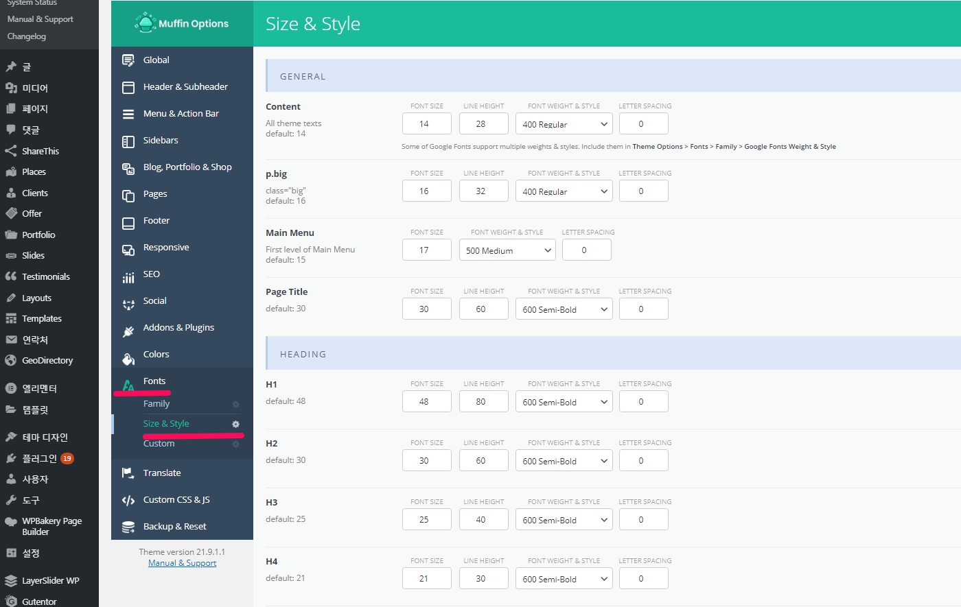Open Main Menu font weight dropdown

[x=507, y=250]
